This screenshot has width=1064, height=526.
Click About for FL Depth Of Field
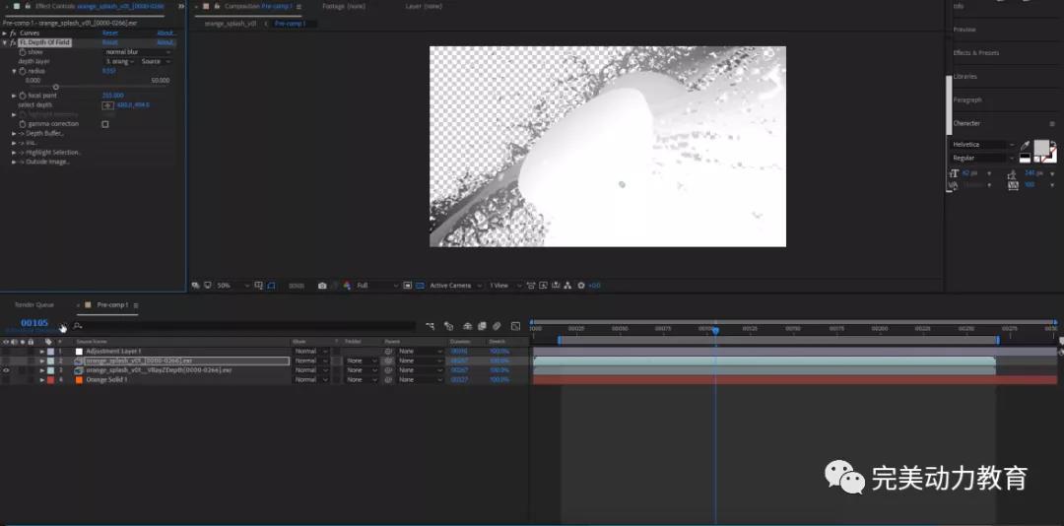click(166, 42)
